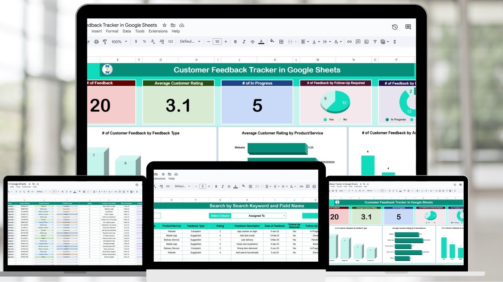Open Data menu in large dashboard window
Screen dimensions: 503x282
(127, 31)
